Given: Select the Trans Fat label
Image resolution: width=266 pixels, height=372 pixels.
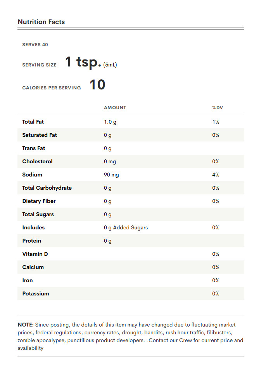Looking at the screenshot, I should pyautogui.click(x=34, y=148).
